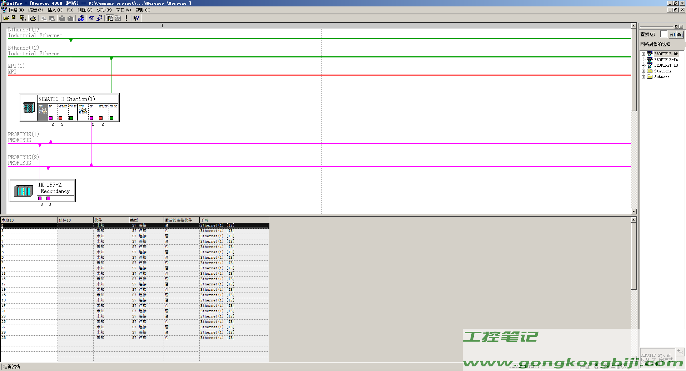Screen dimensions: 686x371
Task: Click the 本地ID column header
Action: tap(29, 220)
